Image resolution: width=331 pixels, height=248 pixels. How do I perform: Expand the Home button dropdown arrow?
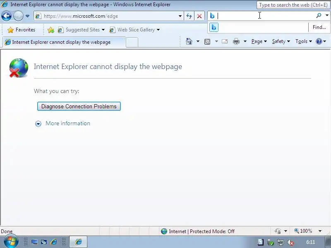(198, 41)
